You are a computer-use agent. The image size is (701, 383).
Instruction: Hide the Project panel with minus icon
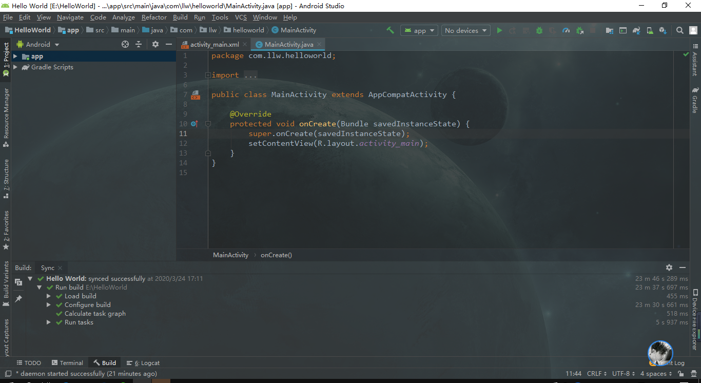(x=169, y=44)
